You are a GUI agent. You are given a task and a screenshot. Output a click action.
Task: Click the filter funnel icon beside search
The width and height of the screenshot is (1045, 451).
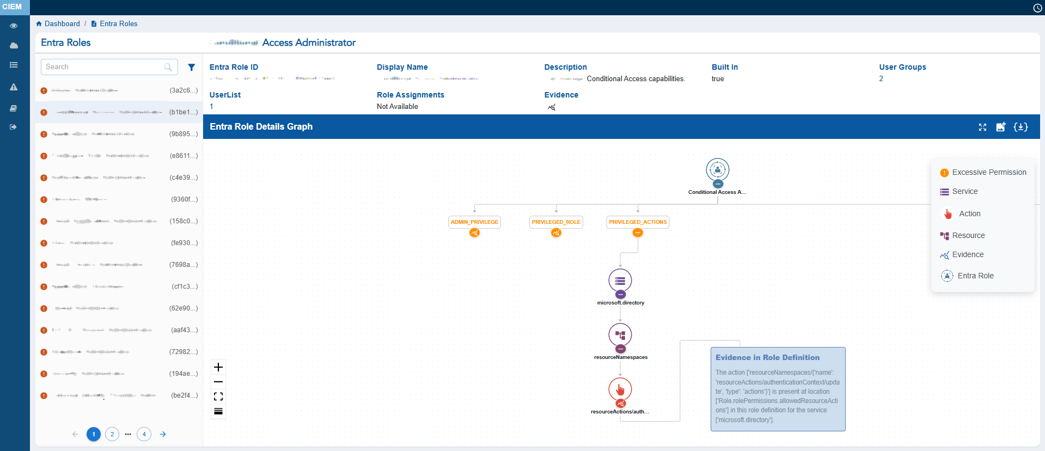[x=191, y=68]
